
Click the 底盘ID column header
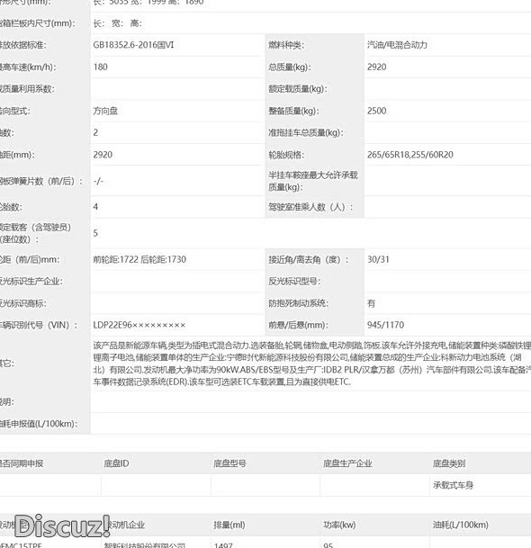(x=116, y=463)
